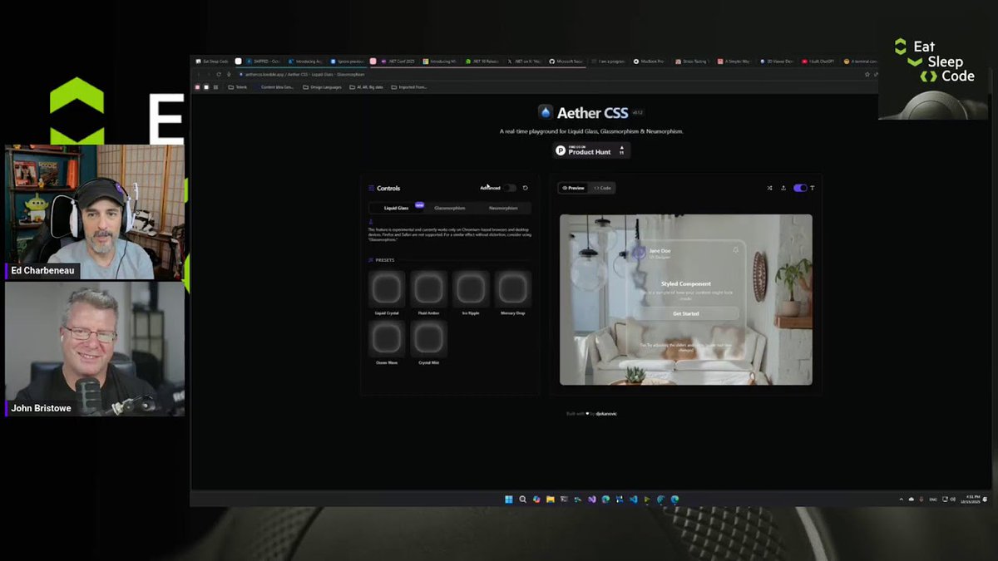Toggle the Advanced controls switch
The width and height of the screenshot is (998, 561).
coord(510,188)
